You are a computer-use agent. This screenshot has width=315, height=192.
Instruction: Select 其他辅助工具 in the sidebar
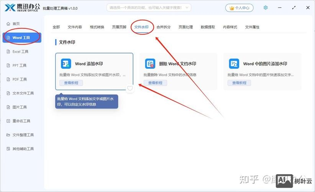click(22, 149)
